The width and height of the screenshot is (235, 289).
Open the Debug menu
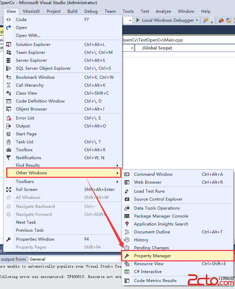pos(91,11)
